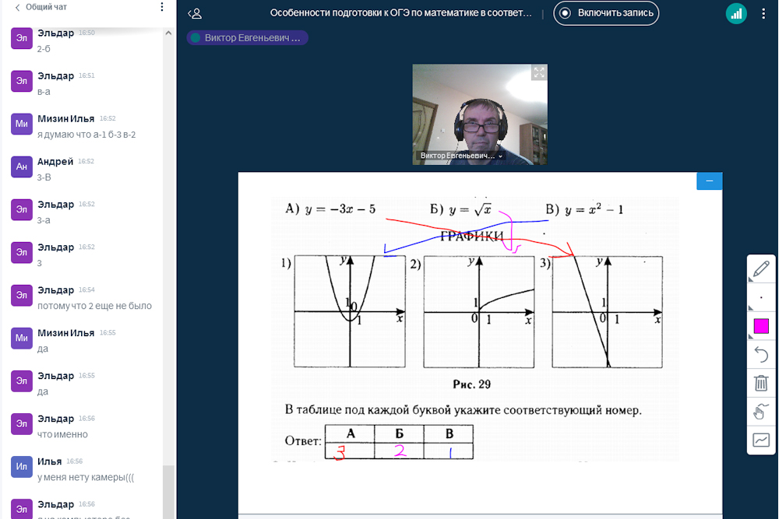Toggle multi-user whiteboard mode

coord(761,412)
